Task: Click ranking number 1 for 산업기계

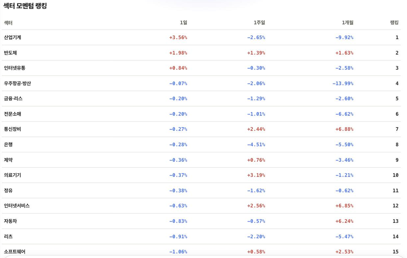Action: pyautogui.click(x=397, y=37)
